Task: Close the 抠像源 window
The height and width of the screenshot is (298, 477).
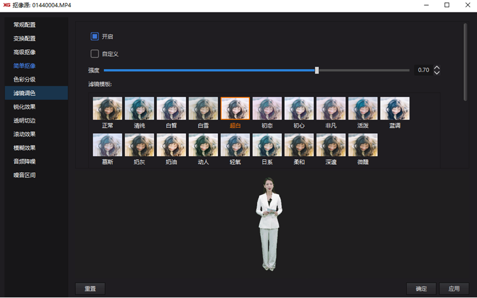Action: tap(468, 5)
